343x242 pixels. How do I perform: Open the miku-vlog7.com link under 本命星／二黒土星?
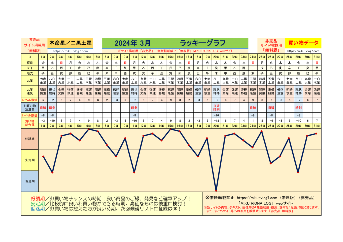(x=70, y=51)
